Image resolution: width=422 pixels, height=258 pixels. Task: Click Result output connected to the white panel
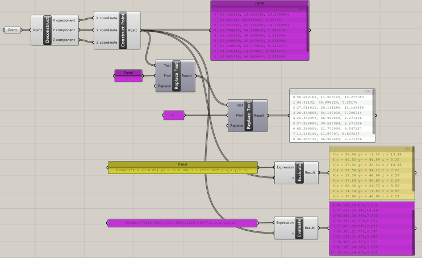[259, 116]
